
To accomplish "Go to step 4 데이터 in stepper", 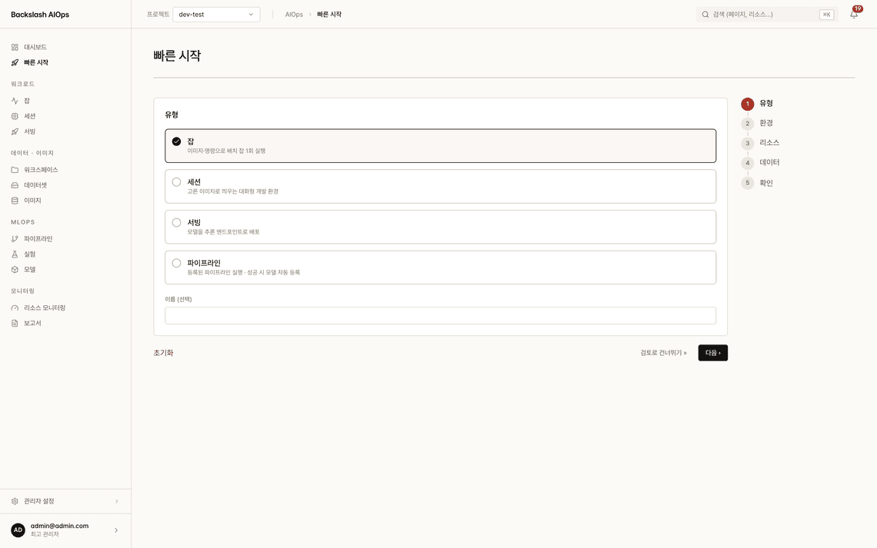I will point(761,163).
